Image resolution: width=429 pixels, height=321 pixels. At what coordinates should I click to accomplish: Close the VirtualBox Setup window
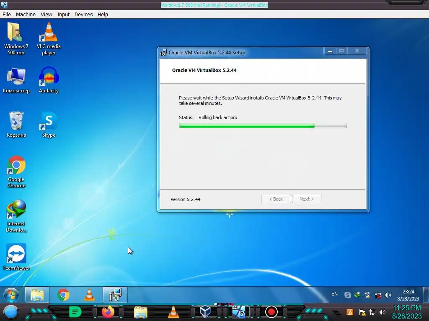click(357, 51)
